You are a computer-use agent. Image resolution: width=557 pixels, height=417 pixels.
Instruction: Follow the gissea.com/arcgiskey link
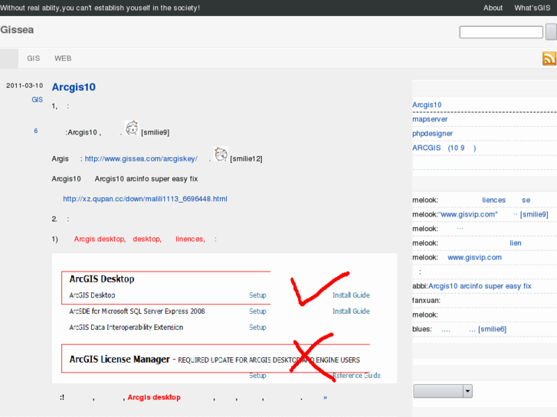141,158
